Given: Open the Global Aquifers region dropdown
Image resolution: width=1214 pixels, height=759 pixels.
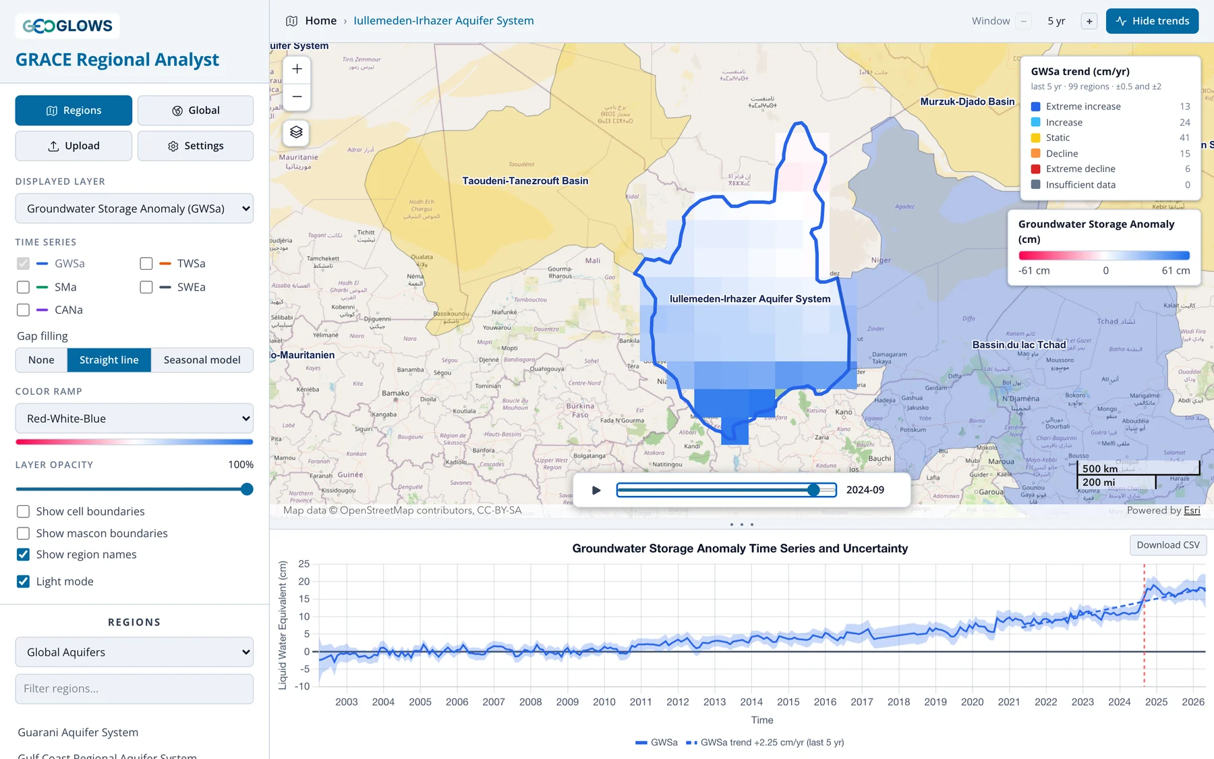Looking at the screenshot, I should coord(134,652).
